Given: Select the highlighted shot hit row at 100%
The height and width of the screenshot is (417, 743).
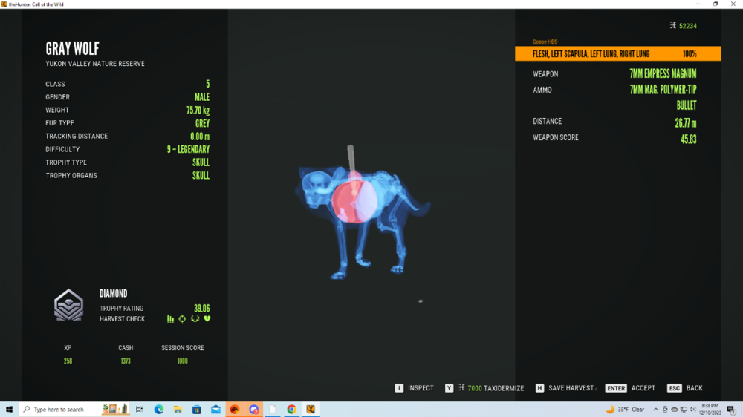Looking at the screenshot, I should pyautogui.click(x=617, y=54).
